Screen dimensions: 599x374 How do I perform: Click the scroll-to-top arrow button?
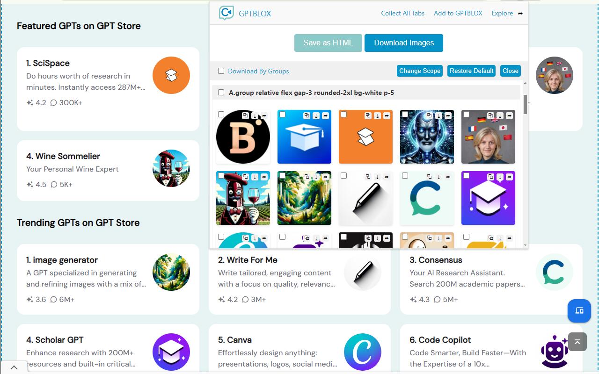pyautogui.click(x=577, y=342)
